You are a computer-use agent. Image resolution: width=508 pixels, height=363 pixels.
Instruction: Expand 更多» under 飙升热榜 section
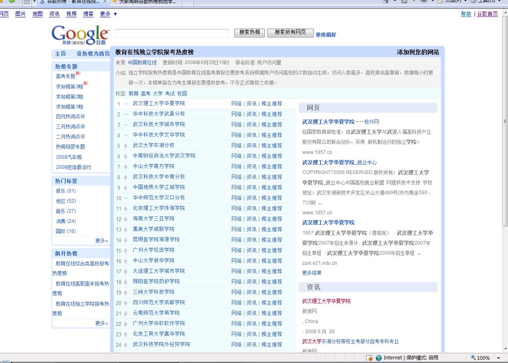pos(102,323)
